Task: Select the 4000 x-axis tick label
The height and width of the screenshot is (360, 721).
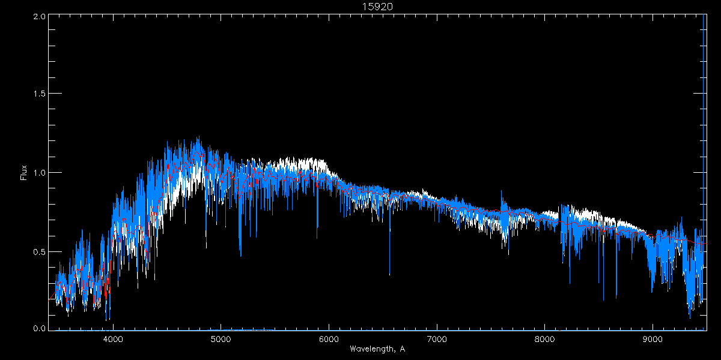Action: pyautogui.click(x=113, y=338)
